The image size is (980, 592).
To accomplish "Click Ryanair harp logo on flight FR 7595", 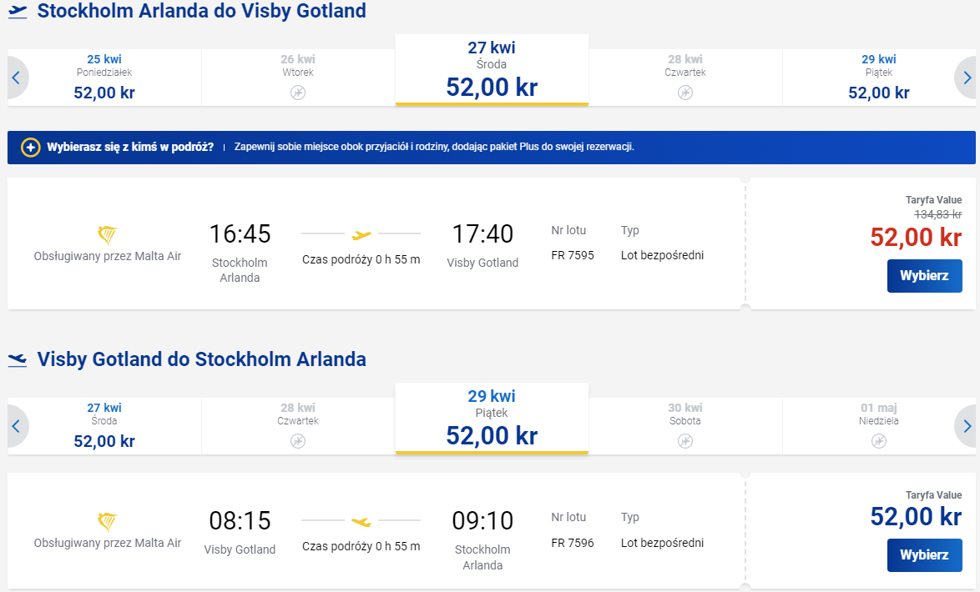I will point(108,235).
